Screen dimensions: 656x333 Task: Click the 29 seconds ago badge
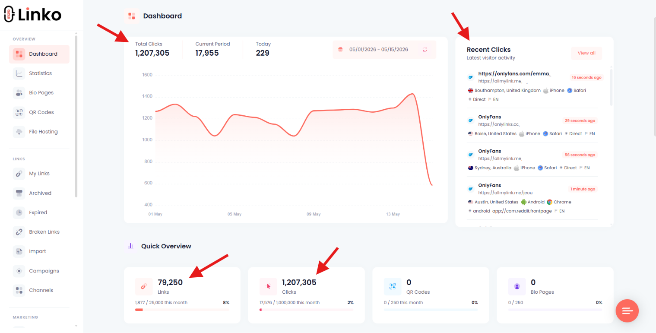pos(580,121)
